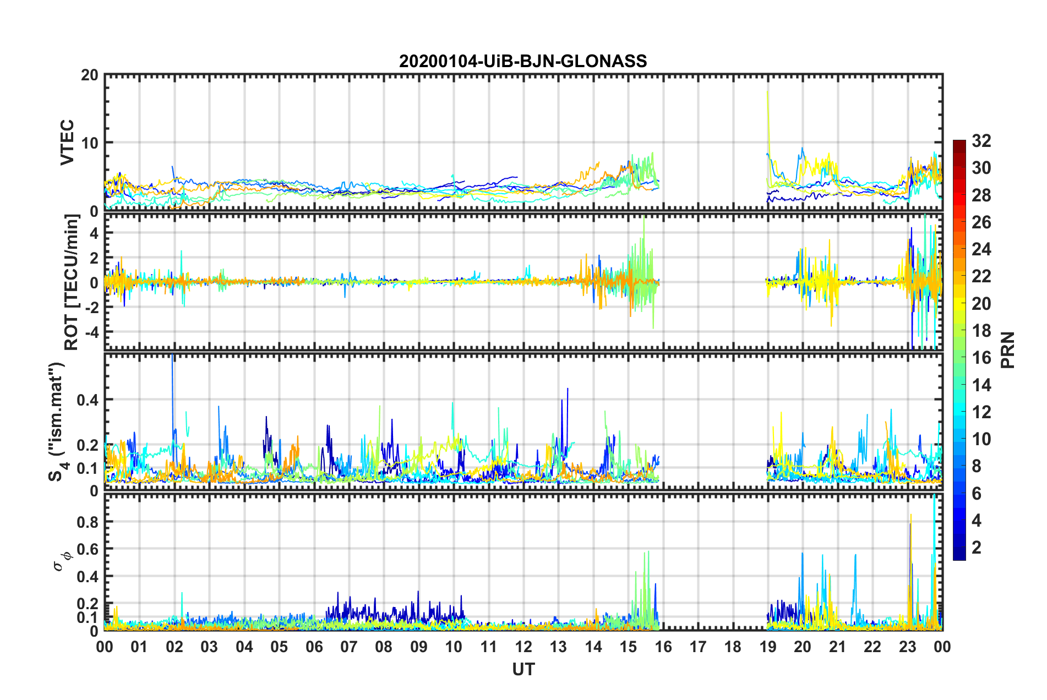
Task: Select the UT axis tick label 11
Action: (x=489, y=646)
